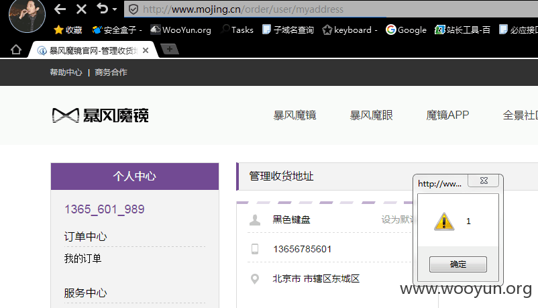
Task: Click the phone icon beside 13656785601
Action: (255, 249)
